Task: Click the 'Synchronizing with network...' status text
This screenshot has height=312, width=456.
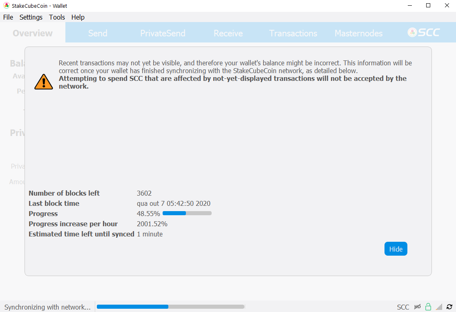Action: (x=47, y=307)
